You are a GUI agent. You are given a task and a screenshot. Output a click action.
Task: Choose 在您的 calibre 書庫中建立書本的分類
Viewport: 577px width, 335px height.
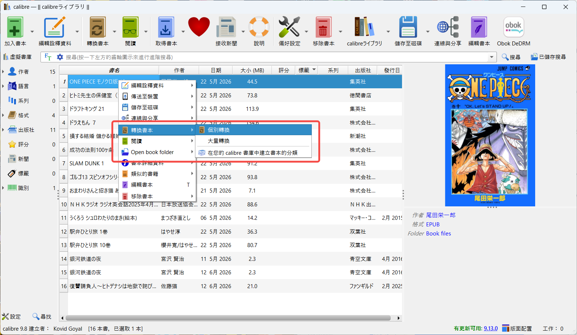click(x=254, y=153)
